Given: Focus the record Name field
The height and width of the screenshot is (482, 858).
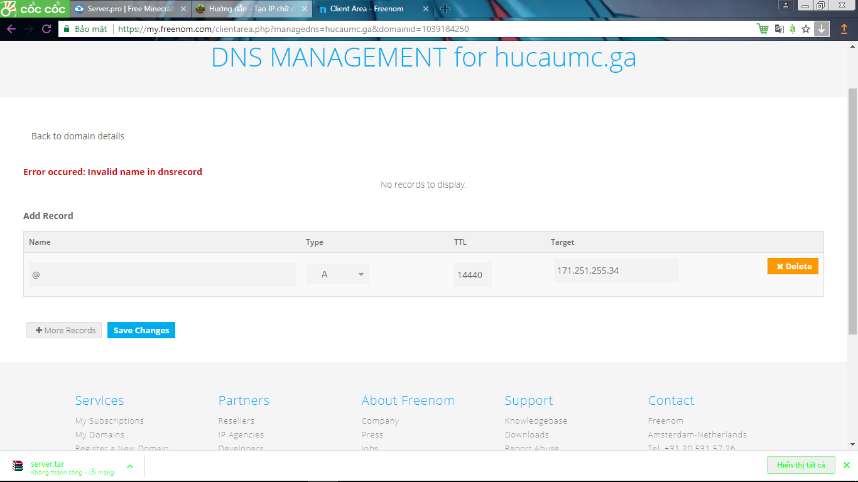Looking at the screenshot, I should point(162,274).
